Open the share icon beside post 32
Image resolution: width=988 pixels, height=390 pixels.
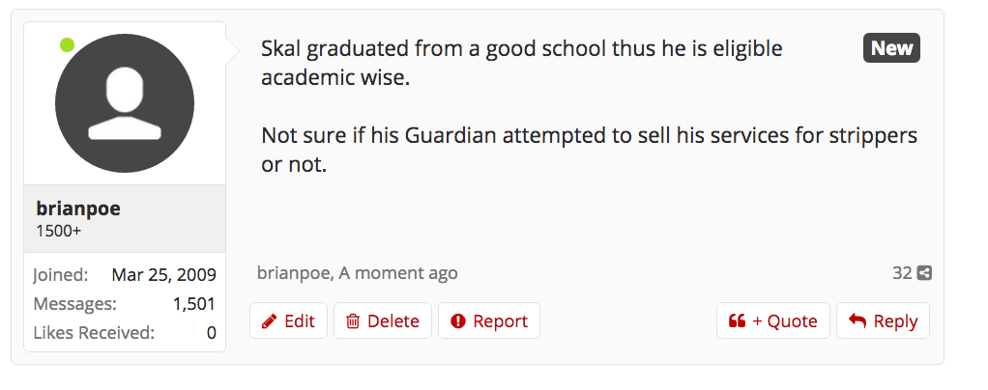(x=925, y=273)
